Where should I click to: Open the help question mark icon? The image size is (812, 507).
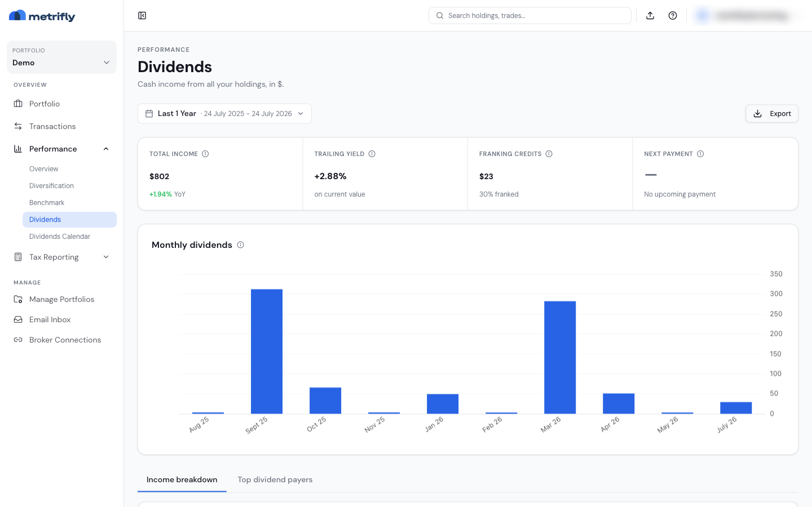pos(673,16)
